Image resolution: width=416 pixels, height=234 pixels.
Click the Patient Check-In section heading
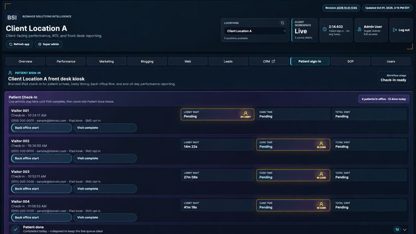pyautogui.click(x=23, y=97)
